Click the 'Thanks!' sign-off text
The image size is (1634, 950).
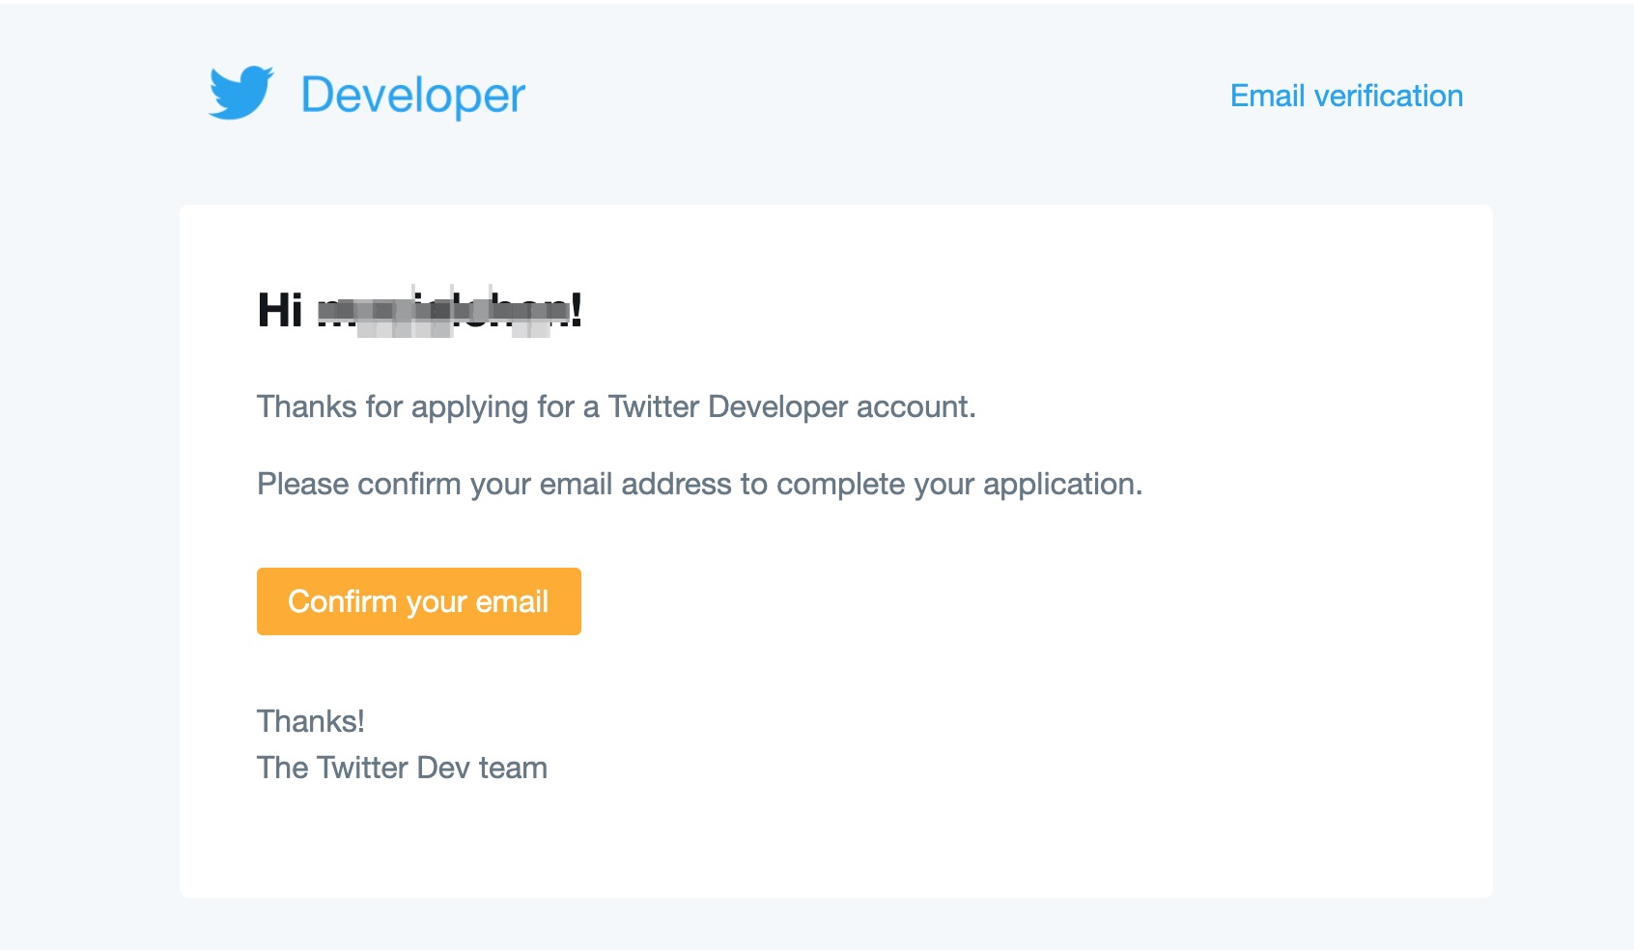click(311, 721)
